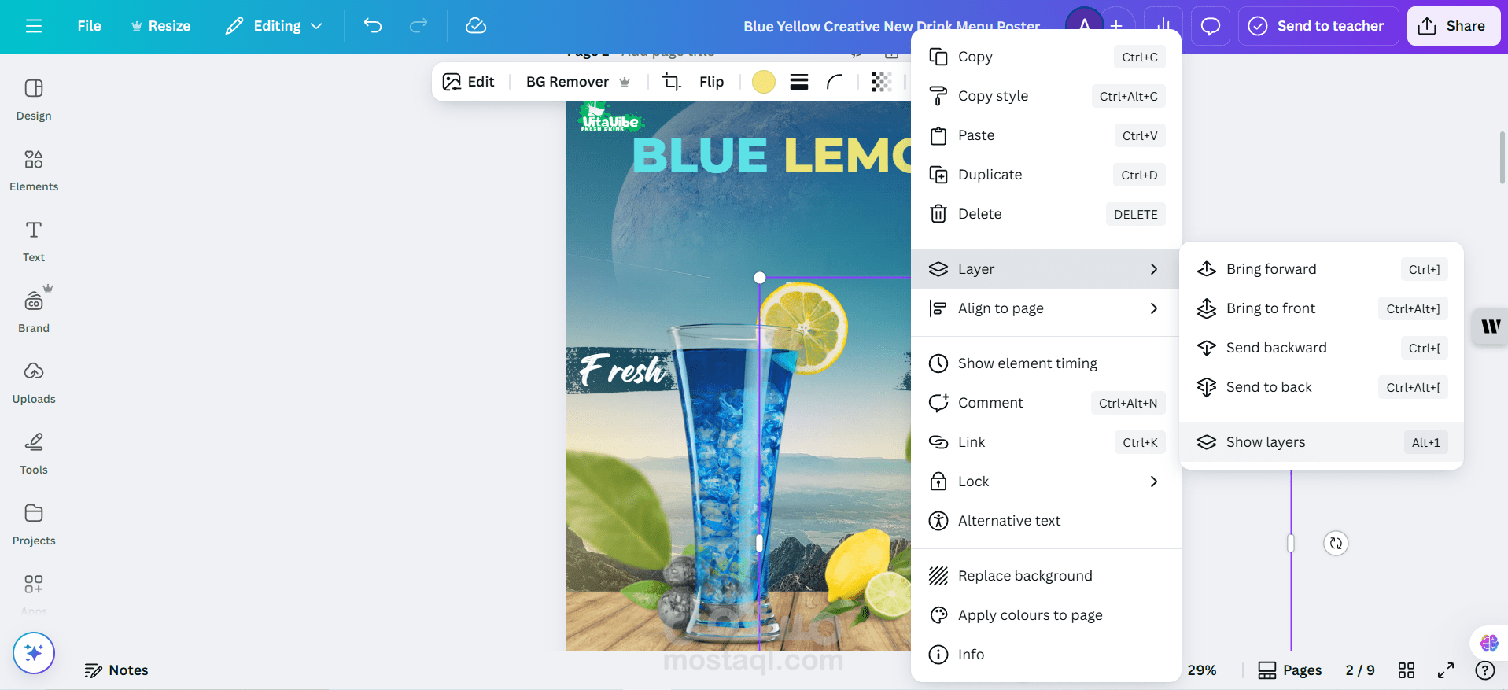Select Show layers in Layer submenu
Viewport: 1508px width, 690px height.
pos(1322,442)
